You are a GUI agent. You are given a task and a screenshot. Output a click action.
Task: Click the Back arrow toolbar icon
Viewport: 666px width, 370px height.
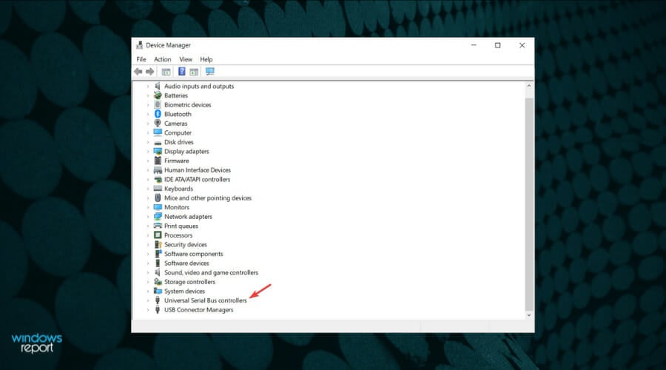[x=138, y=71]
